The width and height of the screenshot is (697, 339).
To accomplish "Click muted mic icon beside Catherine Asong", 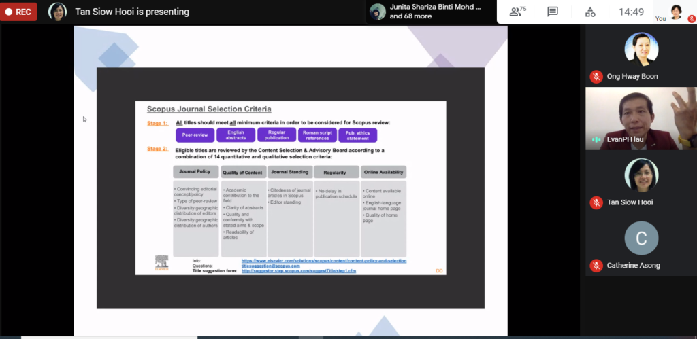I will [596, 266].
